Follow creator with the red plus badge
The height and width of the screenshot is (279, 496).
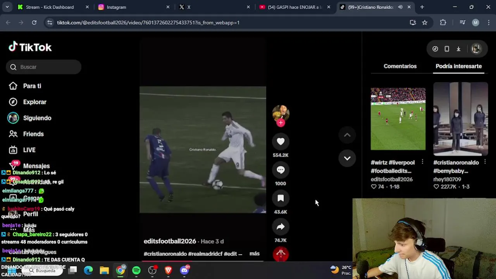pyautogui.click(x=281, y=123)
